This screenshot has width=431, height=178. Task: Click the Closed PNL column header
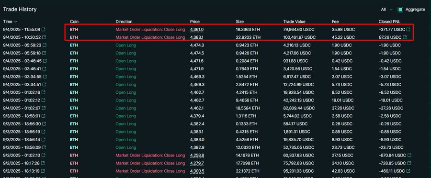pyautogui.click(x=389, y=22)
